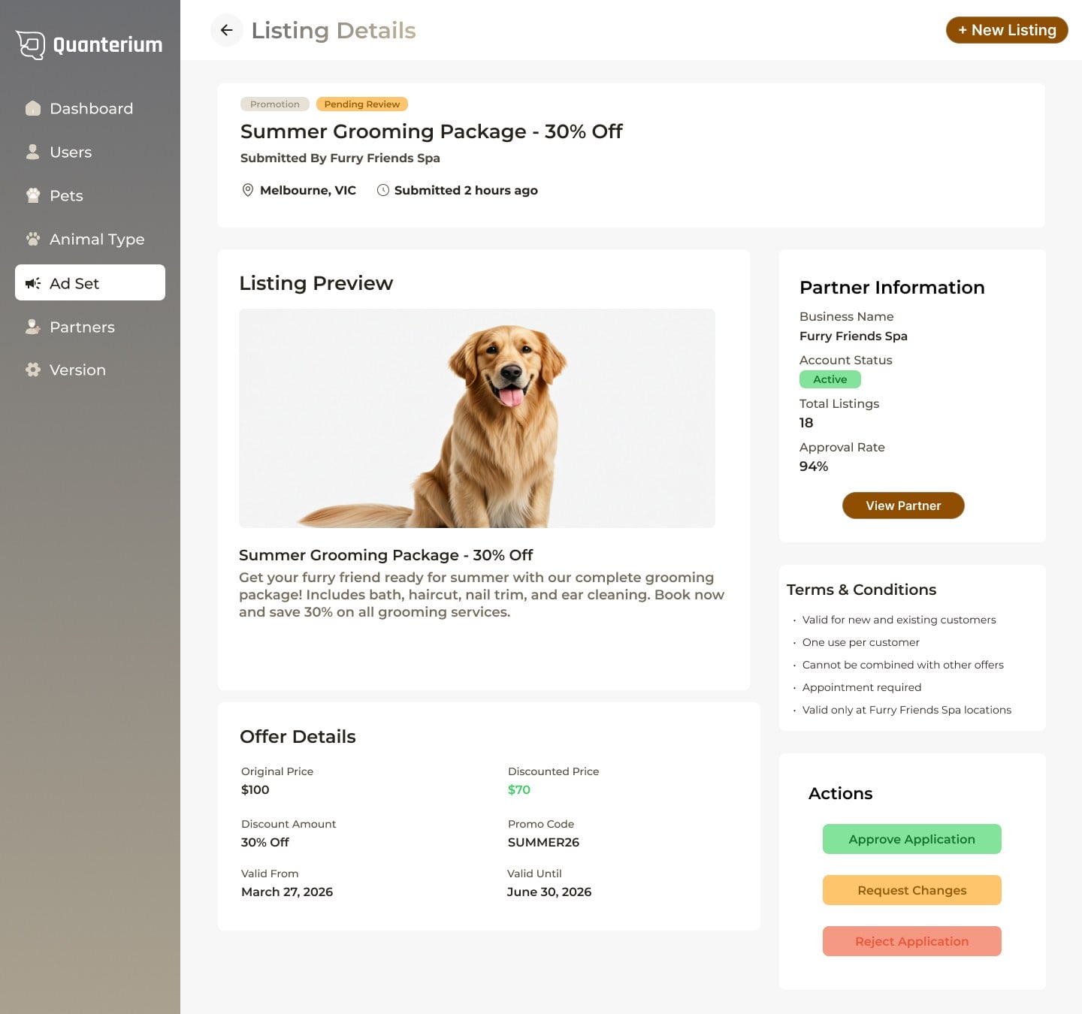This screenshot has width=1082, height=1014.
Task: Open the Dashboard menu item
Action: [x=90, y=108]
